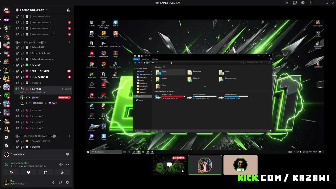
Task: Toggle screen share button in voice panel
Action: tap(28, 172)
